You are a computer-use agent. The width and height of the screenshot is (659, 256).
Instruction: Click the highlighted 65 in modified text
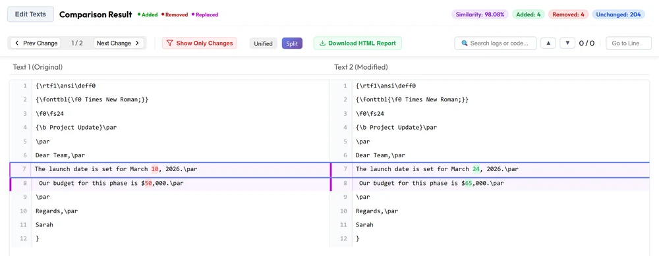[x=469, y=184]
